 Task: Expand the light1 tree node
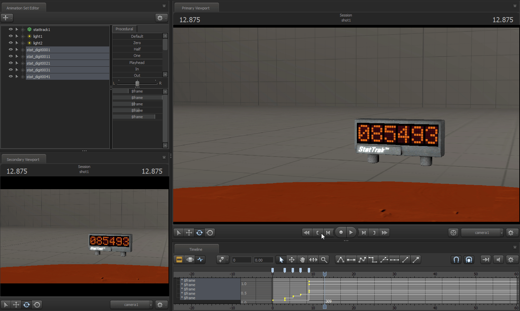pyautogui.click(x=23, y=36)
